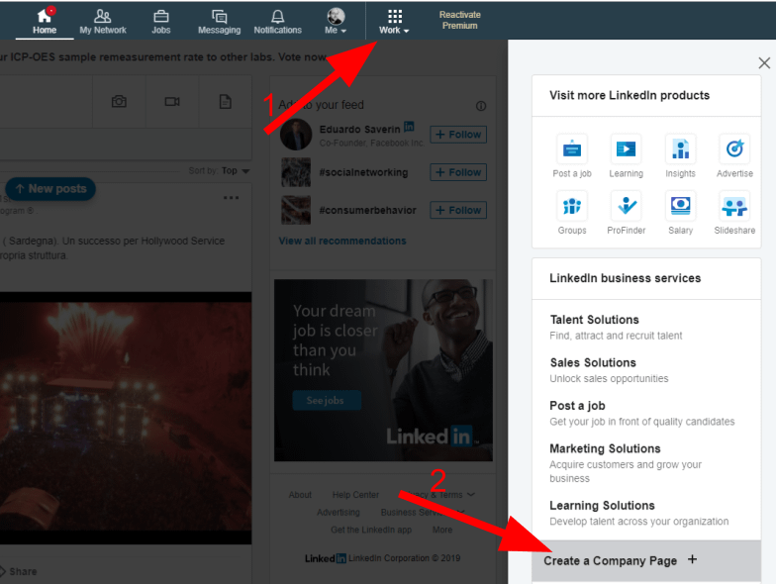Add a photo with camera icon
This screenshot has width=776, height=584.
[x=119, y=101]
